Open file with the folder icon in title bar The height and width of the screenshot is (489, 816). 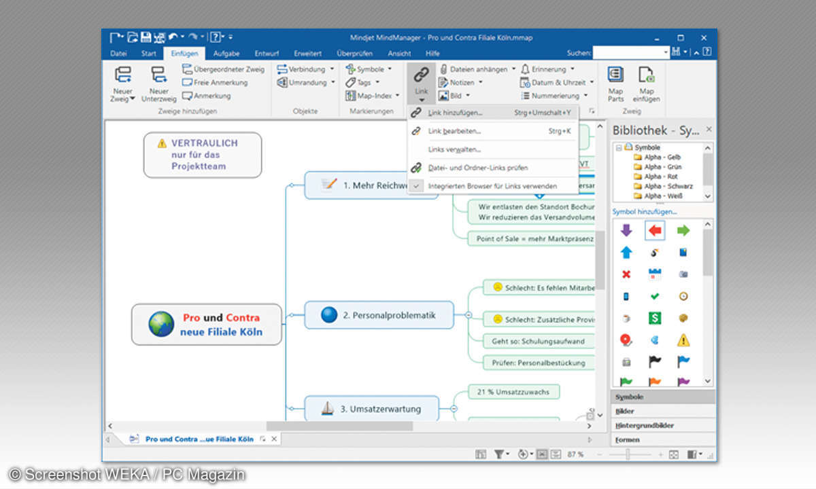pyautogui.click(x=133, y=37)
